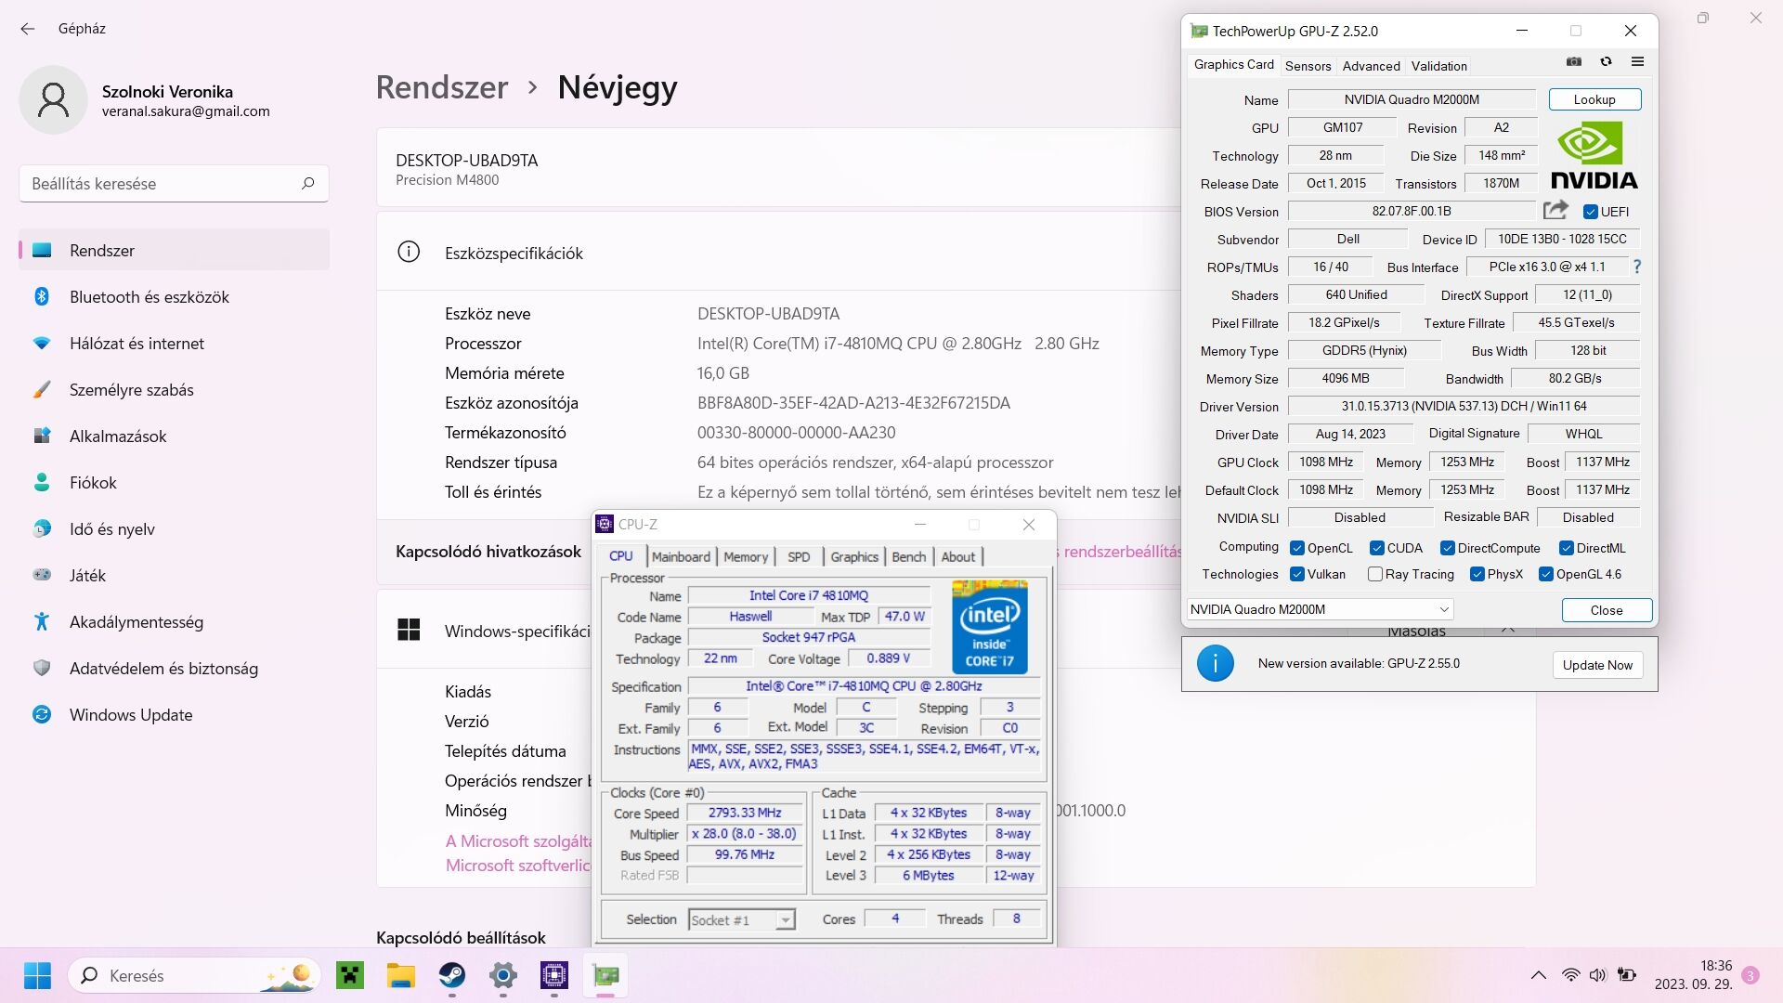Go back with the Settings back arrow

point(28,29)
